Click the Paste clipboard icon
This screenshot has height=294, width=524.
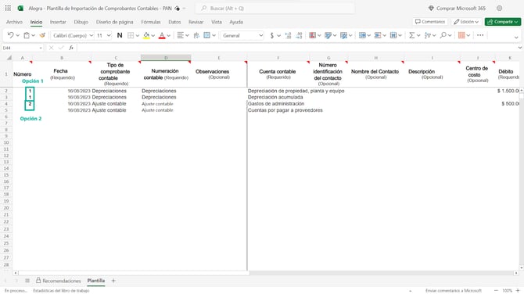pyautogui.click(x=27, y=35)
